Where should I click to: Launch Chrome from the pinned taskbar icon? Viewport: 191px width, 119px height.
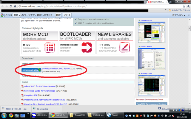11,115
